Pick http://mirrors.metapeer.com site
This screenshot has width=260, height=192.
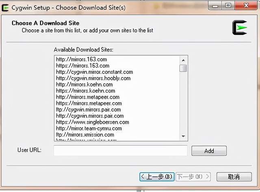coord(88,97)
